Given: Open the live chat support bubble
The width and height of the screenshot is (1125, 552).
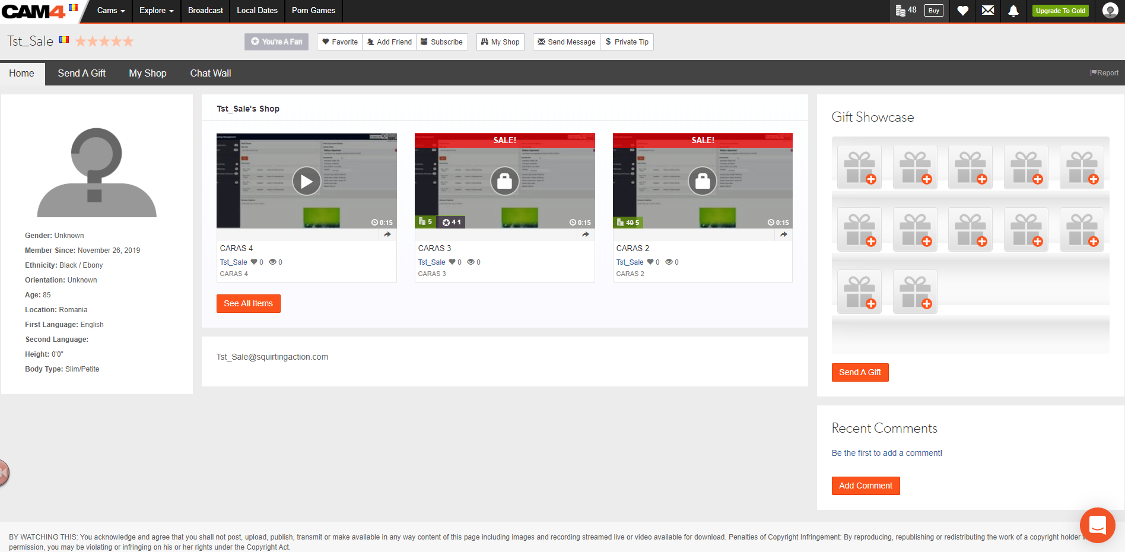Looking at the screenshot, I should 1097,525.
